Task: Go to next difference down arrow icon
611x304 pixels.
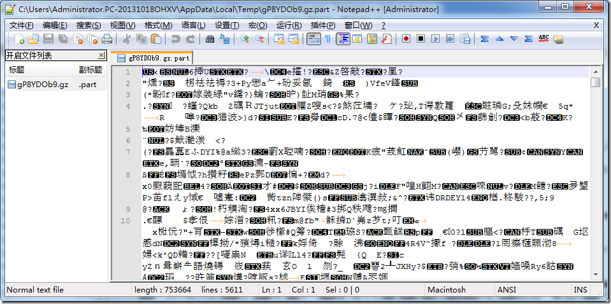Action: tap(514, 39)
